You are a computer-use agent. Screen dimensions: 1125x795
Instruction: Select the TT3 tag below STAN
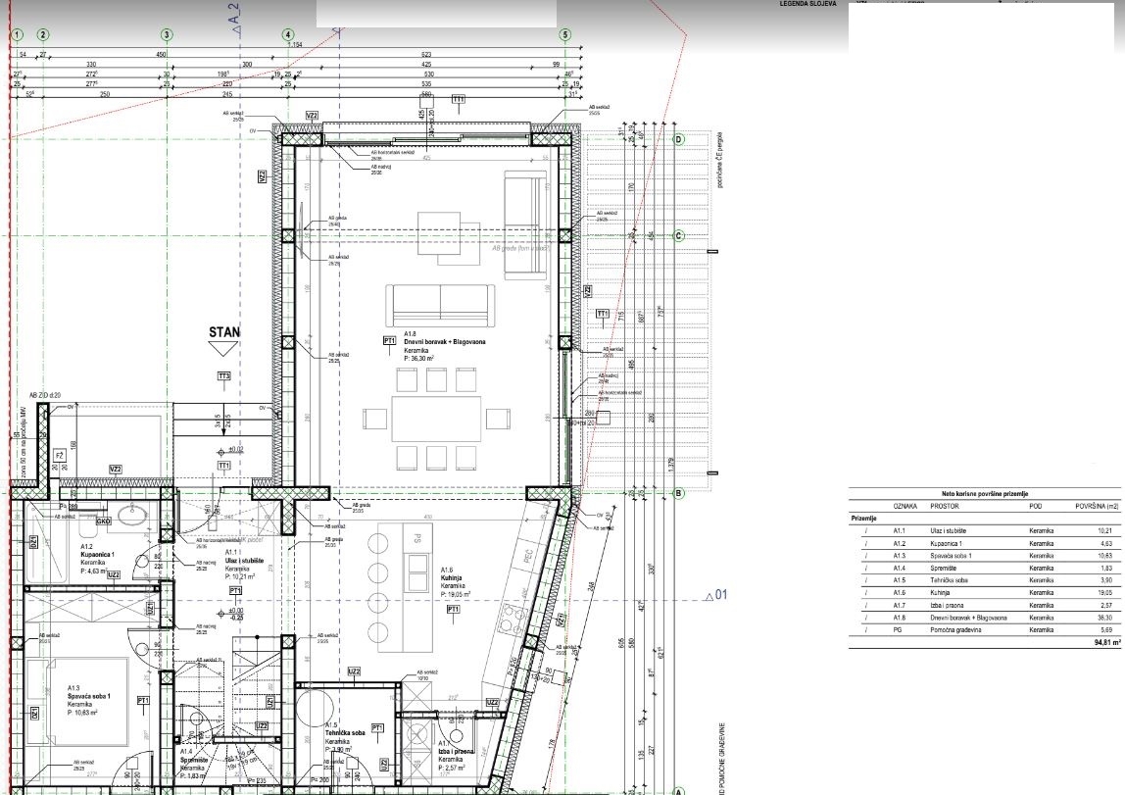click(x=223, y=376)
